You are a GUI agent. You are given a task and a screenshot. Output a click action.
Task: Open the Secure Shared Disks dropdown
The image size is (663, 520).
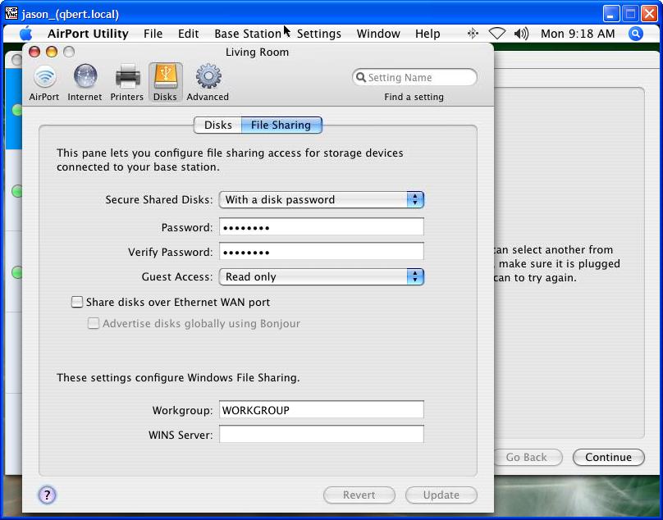[322, 199]
